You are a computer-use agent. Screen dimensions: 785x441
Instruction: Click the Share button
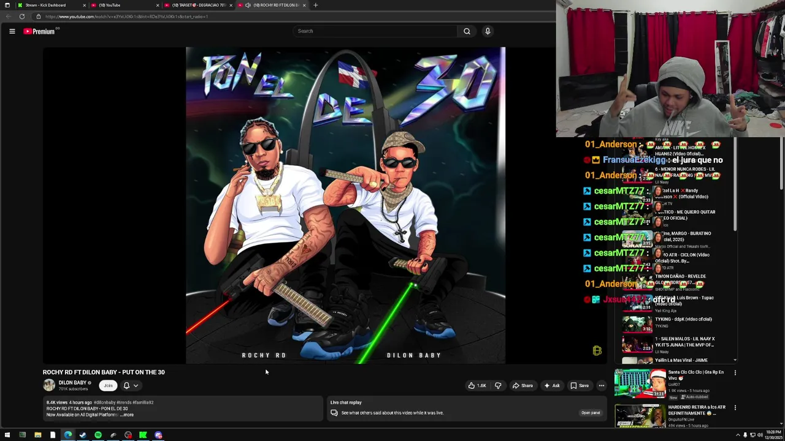coord(523,386)
